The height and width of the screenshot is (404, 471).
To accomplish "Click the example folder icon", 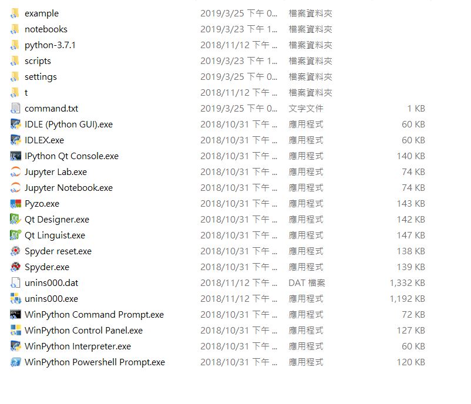I will click(15, 14).
